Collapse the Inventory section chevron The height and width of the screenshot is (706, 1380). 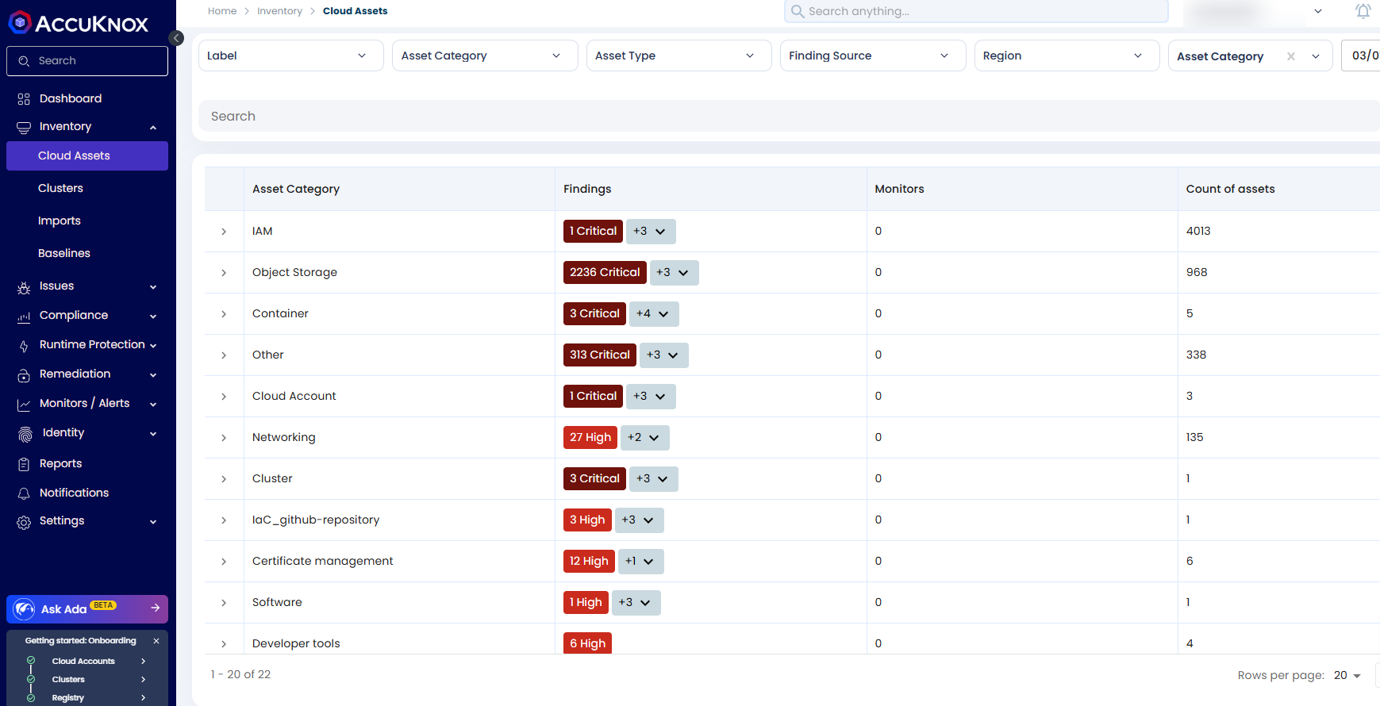tap(153, 127)
